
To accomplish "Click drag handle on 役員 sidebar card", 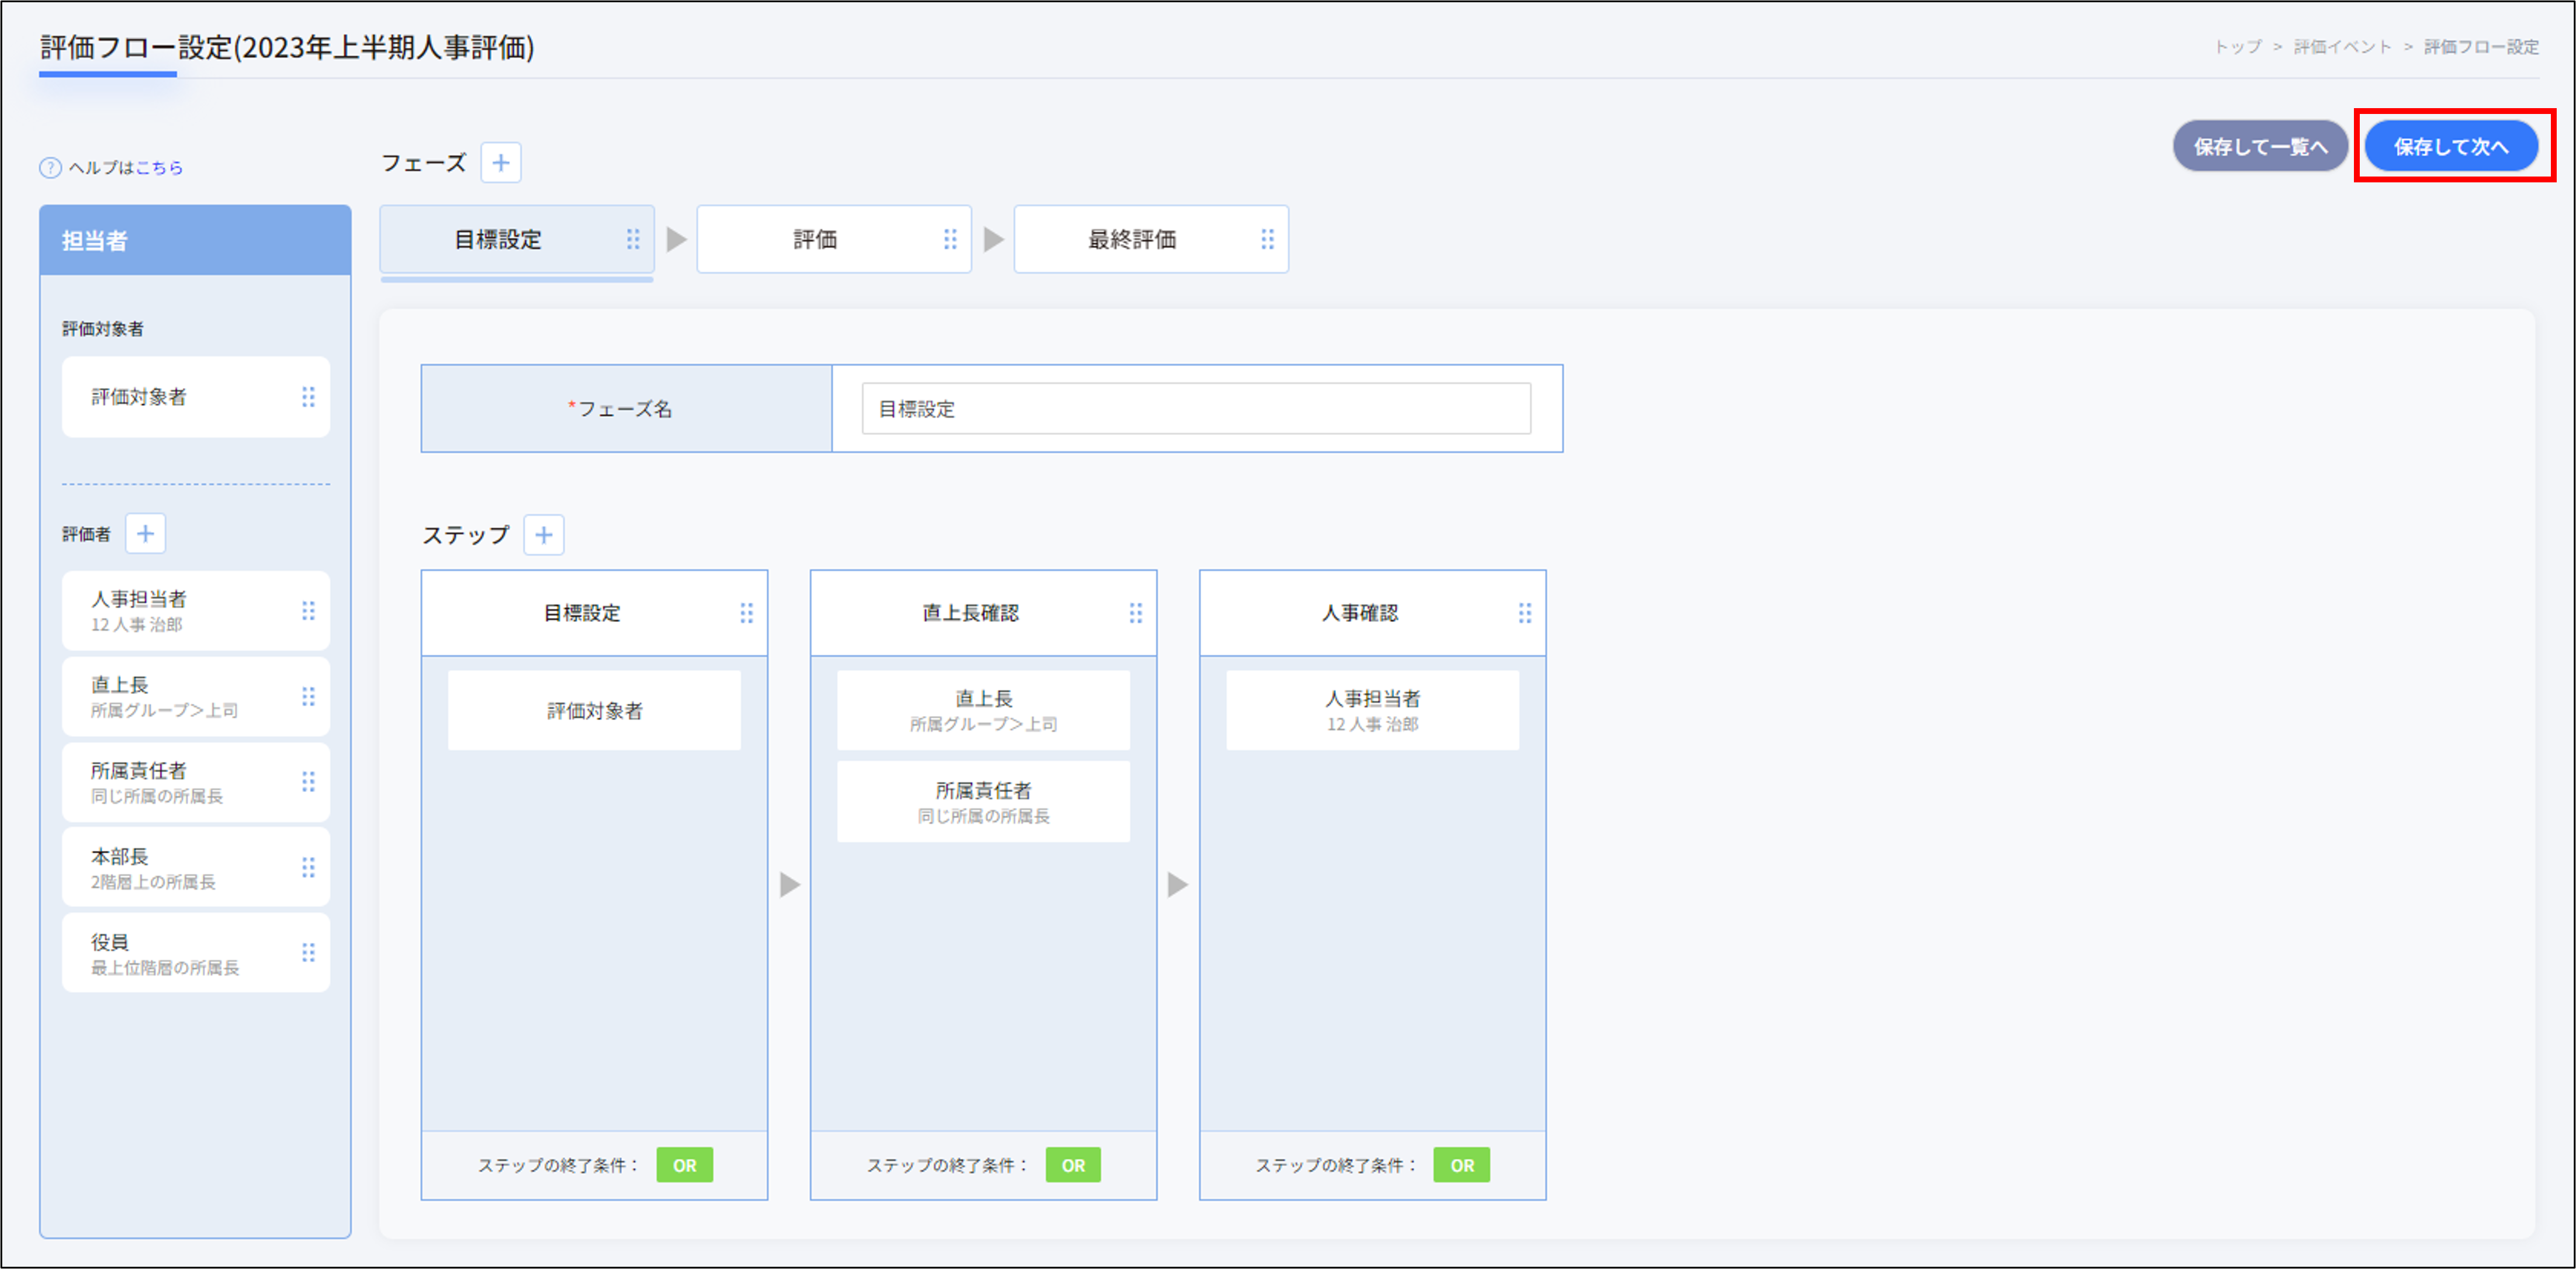I will [x=308, y=952].
